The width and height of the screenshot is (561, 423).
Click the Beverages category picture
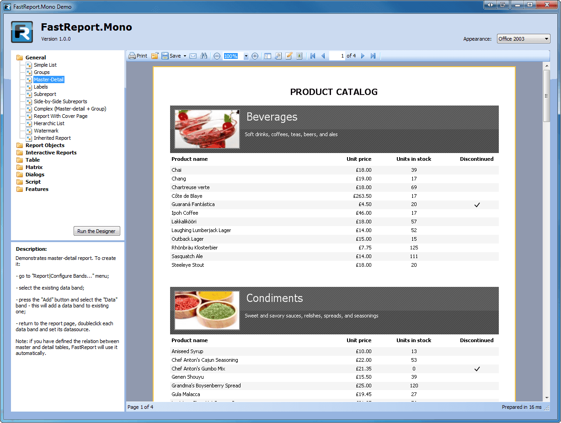point(207,129)
